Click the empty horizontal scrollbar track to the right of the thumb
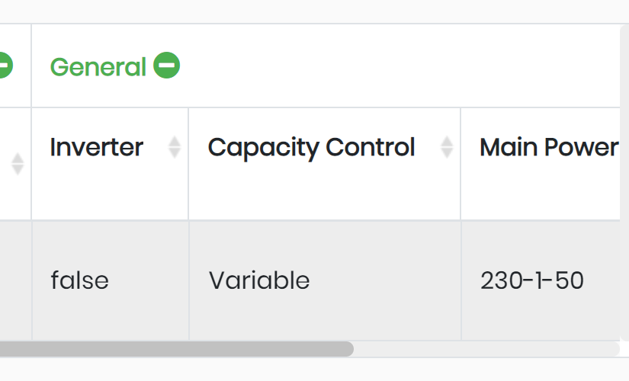 pos(486,349)
